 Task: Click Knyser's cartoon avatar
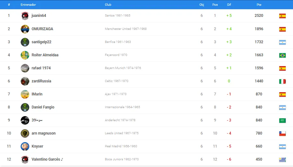(x=25, y=146)
